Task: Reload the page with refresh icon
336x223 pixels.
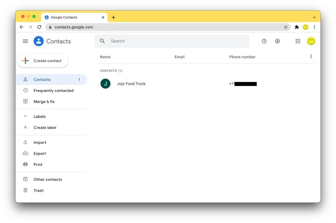Action: (39, 27)
